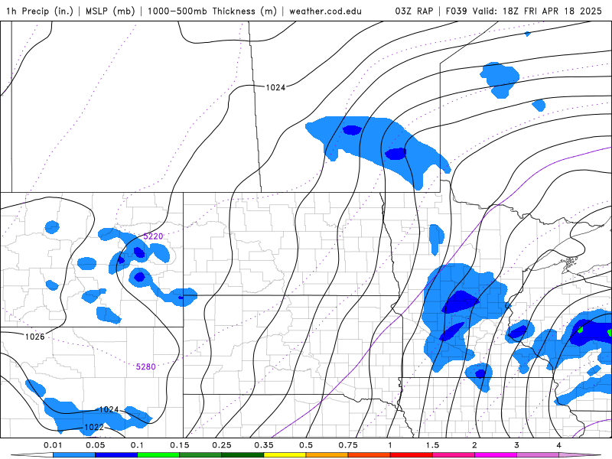Select the '1000-500mb Thickness (m)' title text
This screenshot has width=612, height=459.
[212, 11]
